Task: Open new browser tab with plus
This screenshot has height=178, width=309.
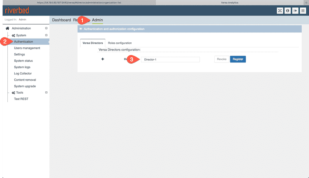Action: tap(306, 3)
